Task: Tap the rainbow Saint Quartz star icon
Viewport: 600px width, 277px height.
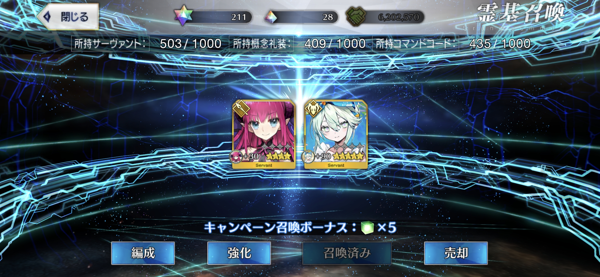Action: pos(183,16)
